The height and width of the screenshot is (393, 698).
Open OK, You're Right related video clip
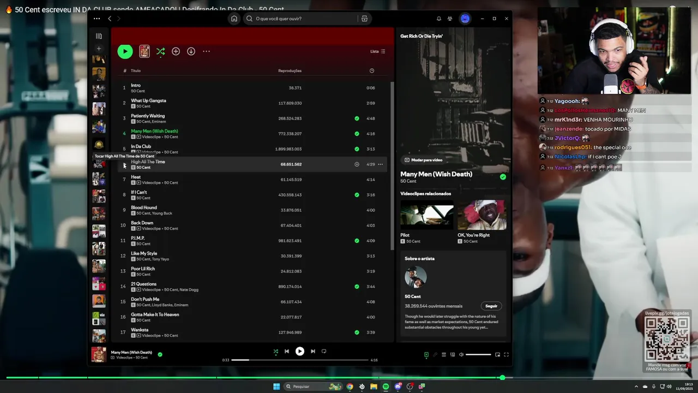[x=482, y=215]
